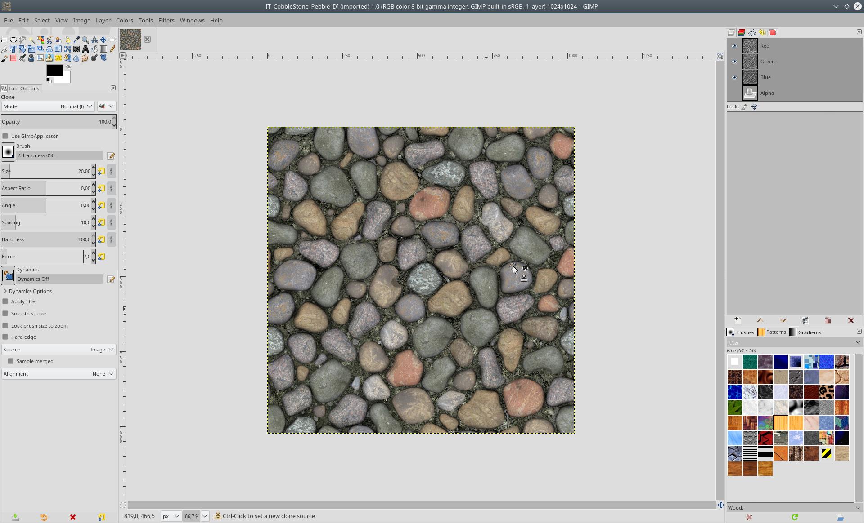Open the Filters menu
This screenshot has width=864, height=523.
point(166,20)
